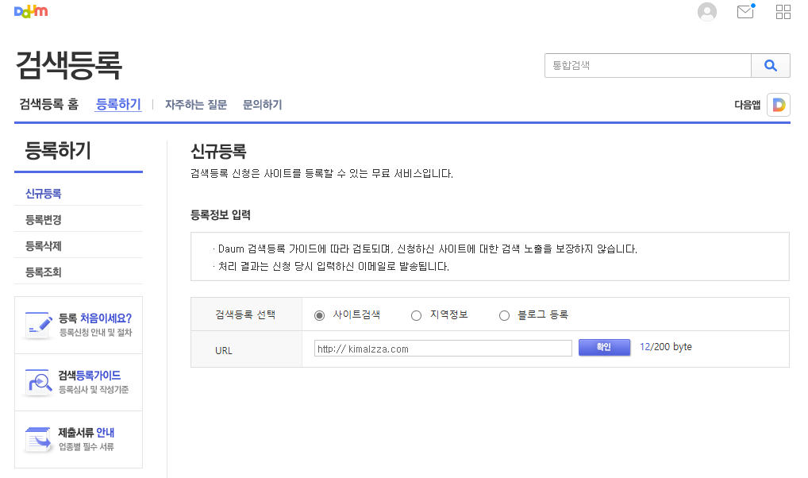Select the 블로그 등록 radio button
The width and height of the screenshot is (808, 478).
pyautogui.click(x=504, y=315)
